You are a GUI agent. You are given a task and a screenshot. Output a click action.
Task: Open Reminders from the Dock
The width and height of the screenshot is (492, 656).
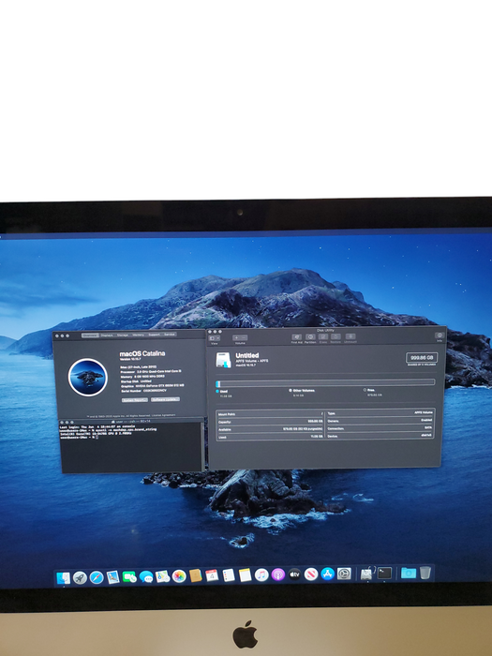[x=229, y=575]
